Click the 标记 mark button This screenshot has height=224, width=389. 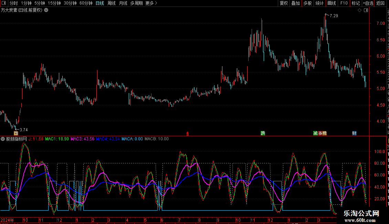point(356,3)
